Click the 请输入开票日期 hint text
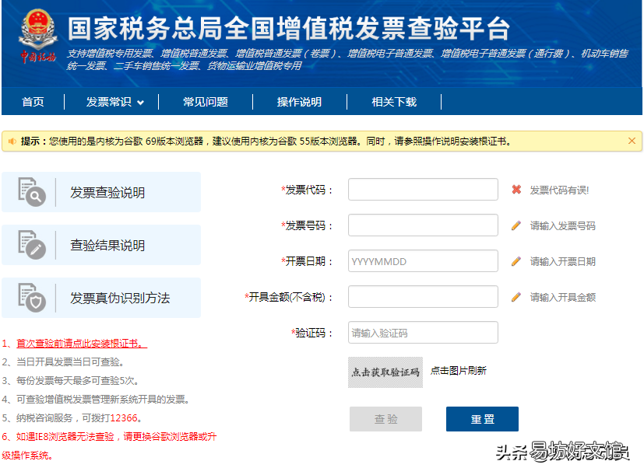Viewport: 644px width, 475px height. point(563,261)
